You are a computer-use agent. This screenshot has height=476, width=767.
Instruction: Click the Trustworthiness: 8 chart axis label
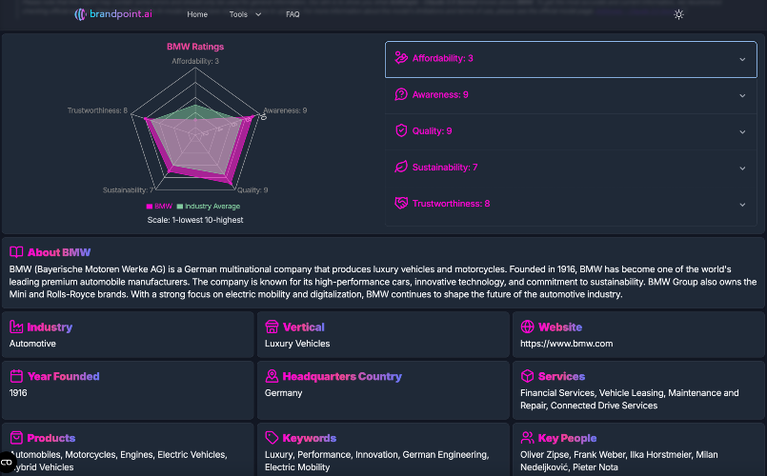point(97,110)
